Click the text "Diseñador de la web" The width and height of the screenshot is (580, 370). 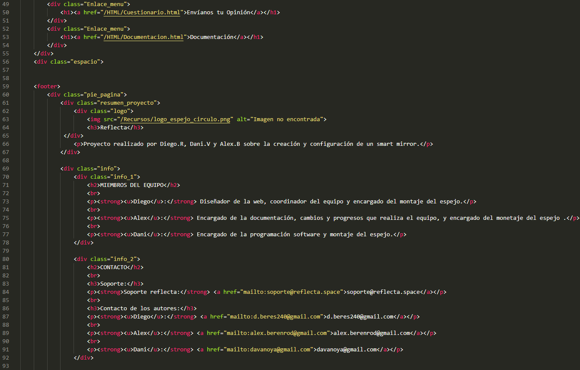click(231, 202)
